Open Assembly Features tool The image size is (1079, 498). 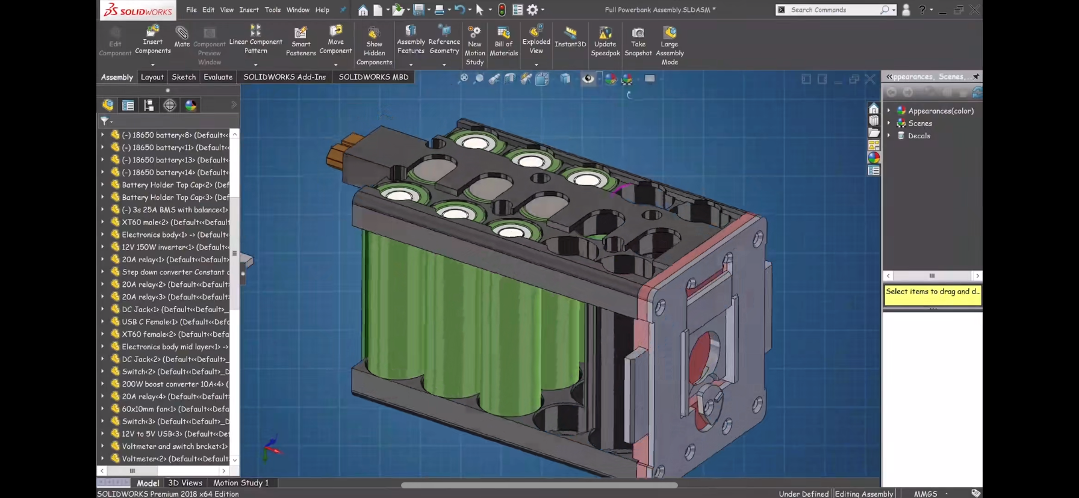click(411, 39)
